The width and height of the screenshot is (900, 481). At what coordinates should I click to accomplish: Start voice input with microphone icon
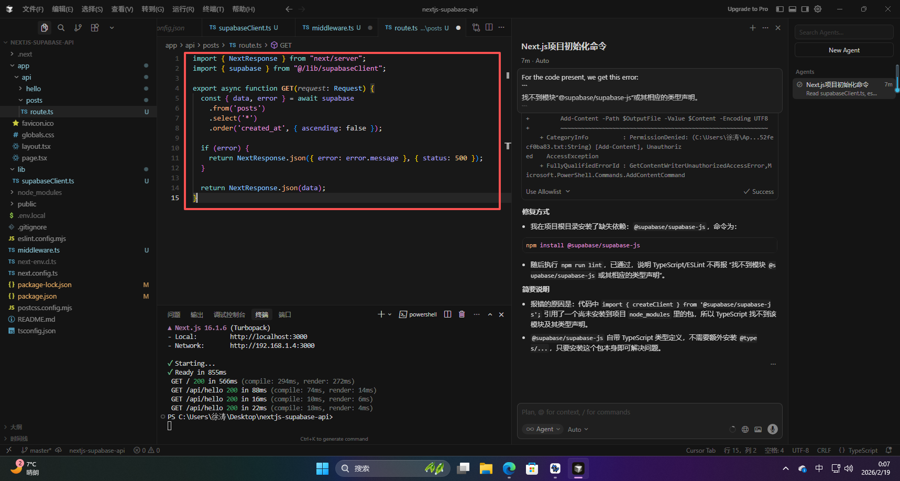tap(772, 429)
